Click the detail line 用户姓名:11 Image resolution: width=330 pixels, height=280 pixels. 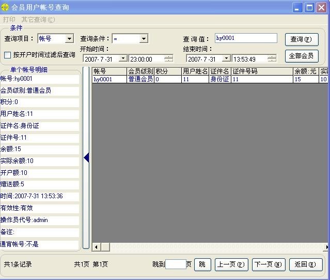point(39,114)
